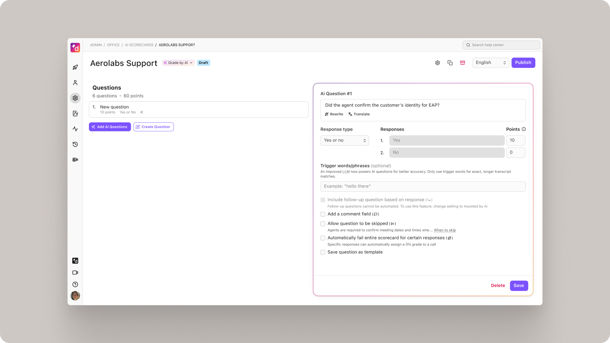The image size is (610, 343).
Task: Click the Draft status badge
Action: (203, 63)
